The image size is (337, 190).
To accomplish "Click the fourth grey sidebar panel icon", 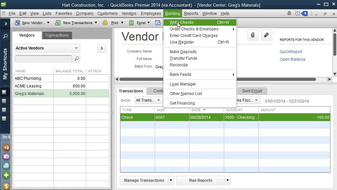I will click(4, 118).
